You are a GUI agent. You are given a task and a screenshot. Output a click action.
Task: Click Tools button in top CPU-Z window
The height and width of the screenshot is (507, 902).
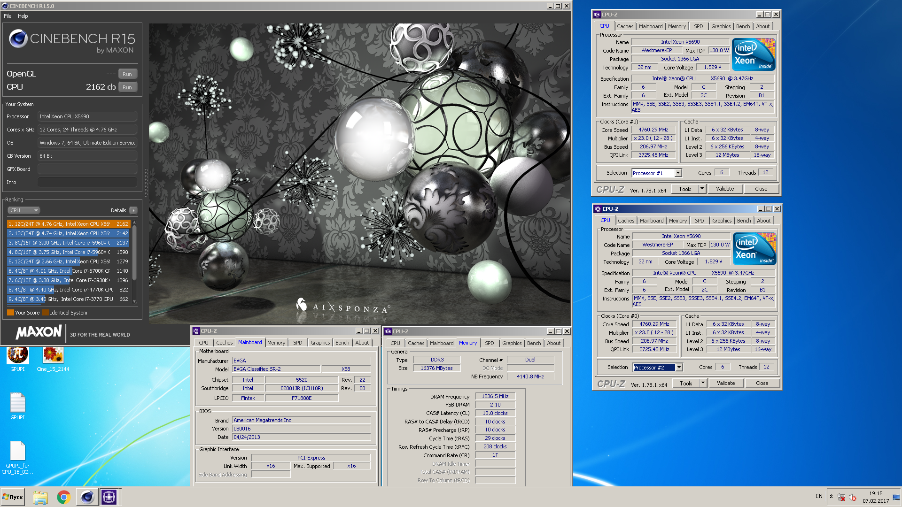point(685,189)
